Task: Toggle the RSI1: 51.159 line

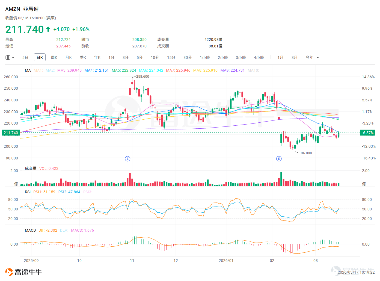Action: [44, 192]
